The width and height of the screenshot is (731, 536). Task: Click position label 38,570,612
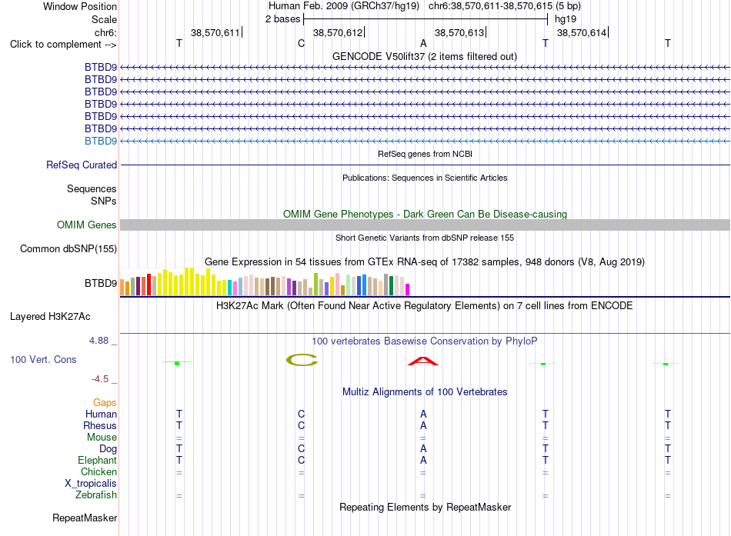pos(338,32)
